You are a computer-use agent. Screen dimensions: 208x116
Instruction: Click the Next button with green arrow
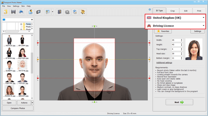click(x=179, y=102)
